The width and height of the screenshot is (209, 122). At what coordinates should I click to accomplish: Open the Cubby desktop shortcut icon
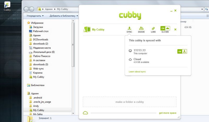7,6
